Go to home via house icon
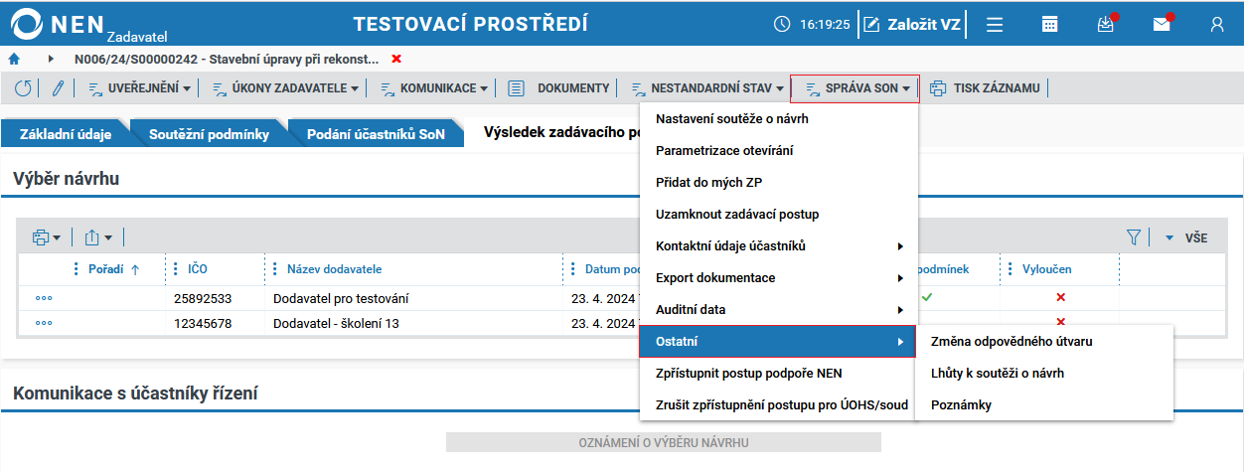 tap(14, 60)
